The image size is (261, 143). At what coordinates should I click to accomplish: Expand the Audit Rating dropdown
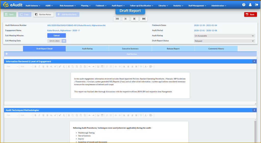[224, 36]
